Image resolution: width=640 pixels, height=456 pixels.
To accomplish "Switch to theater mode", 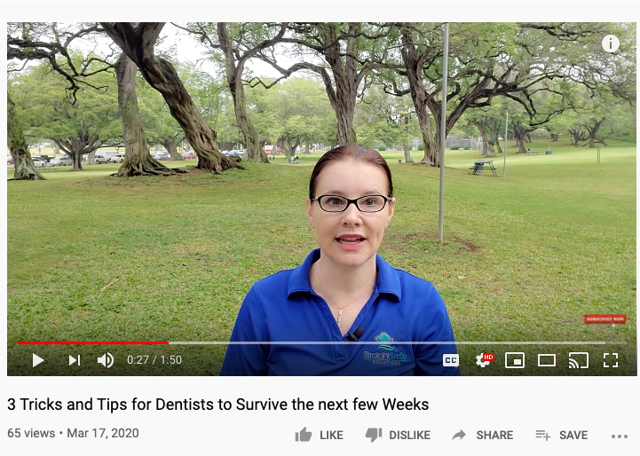I will [x=547, y=360].
